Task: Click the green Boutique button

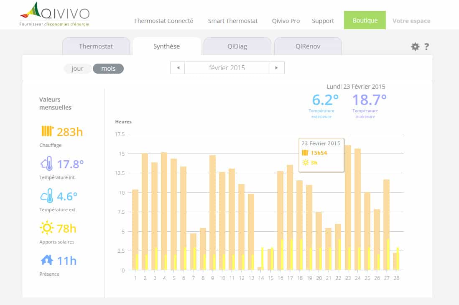Action: pyautogui.click(x=365, y=20)
